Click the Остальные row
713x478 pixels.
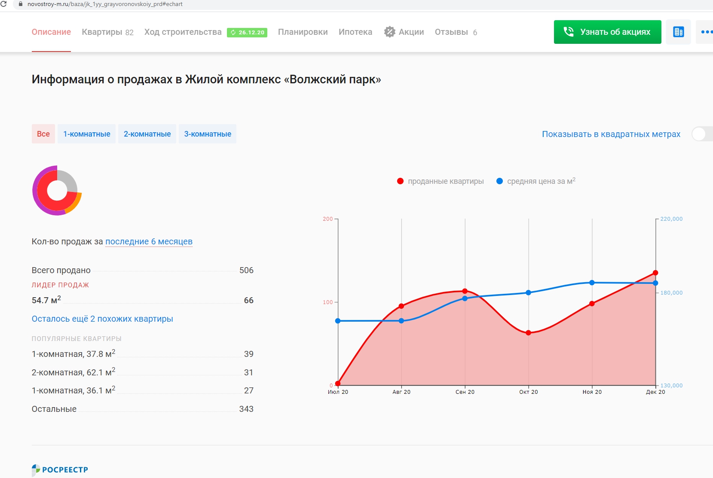[143, 409]
